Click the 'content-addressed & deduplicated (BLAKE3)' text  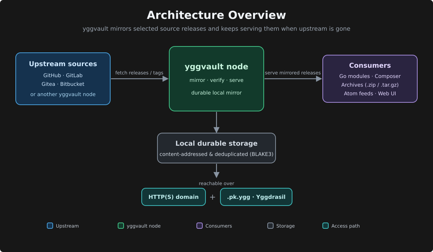tap(216, 154)
